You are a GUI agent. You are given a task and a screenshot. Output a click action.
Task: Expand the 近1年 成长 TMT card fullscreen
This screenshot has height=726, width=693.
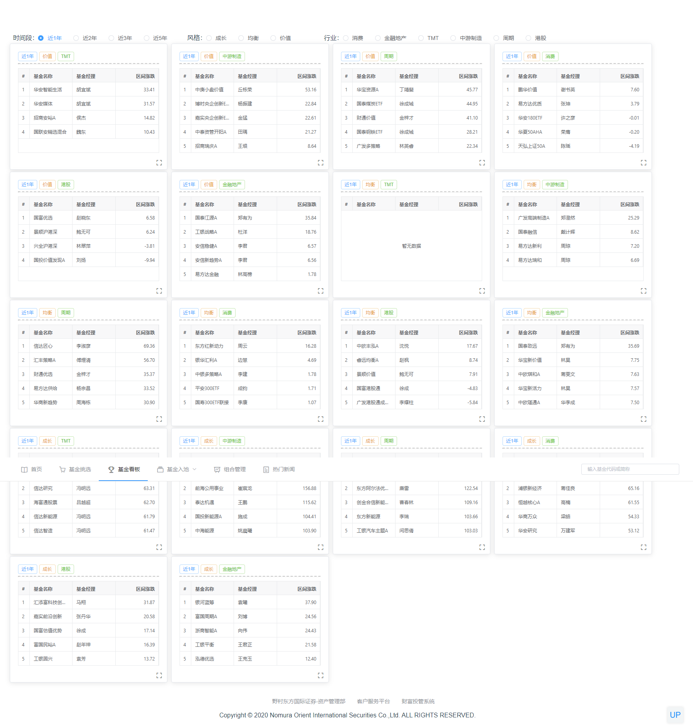coord(159,547)
